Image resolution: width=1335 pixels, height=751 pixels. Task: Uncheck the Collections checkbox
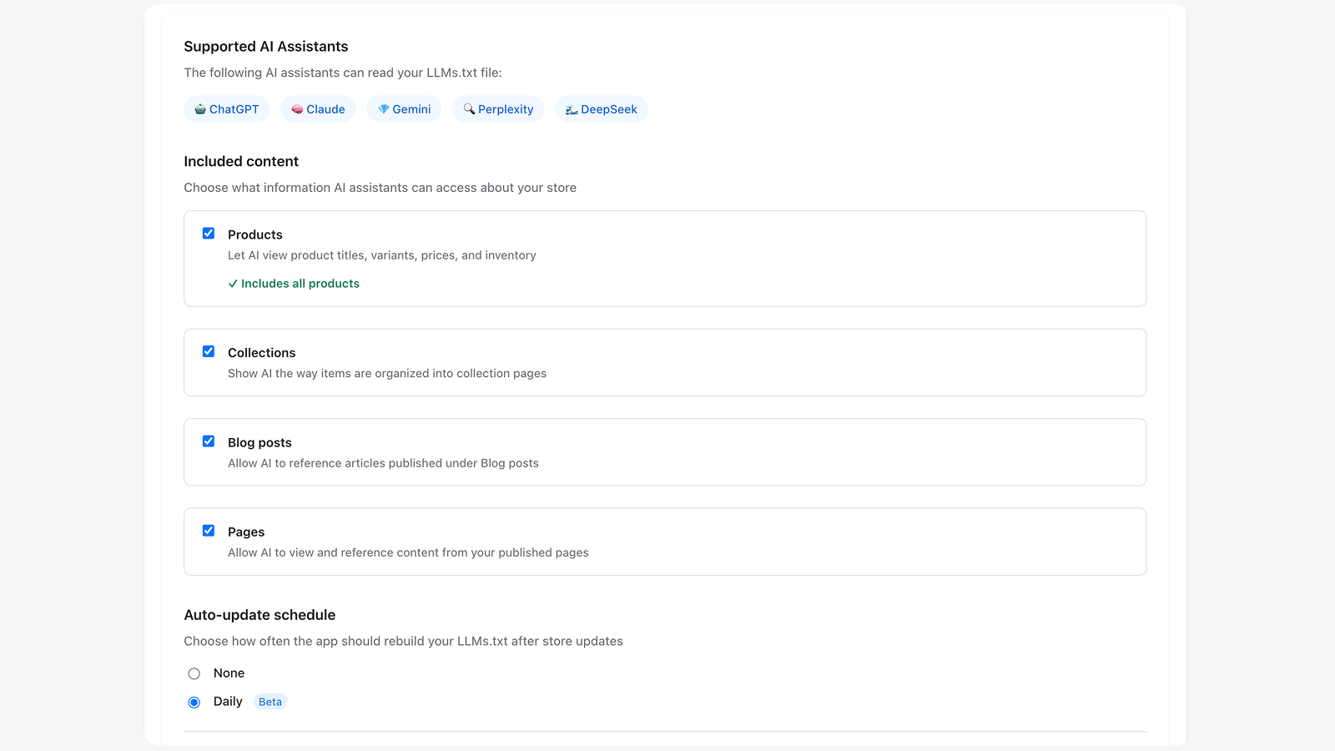pos(209,351)
